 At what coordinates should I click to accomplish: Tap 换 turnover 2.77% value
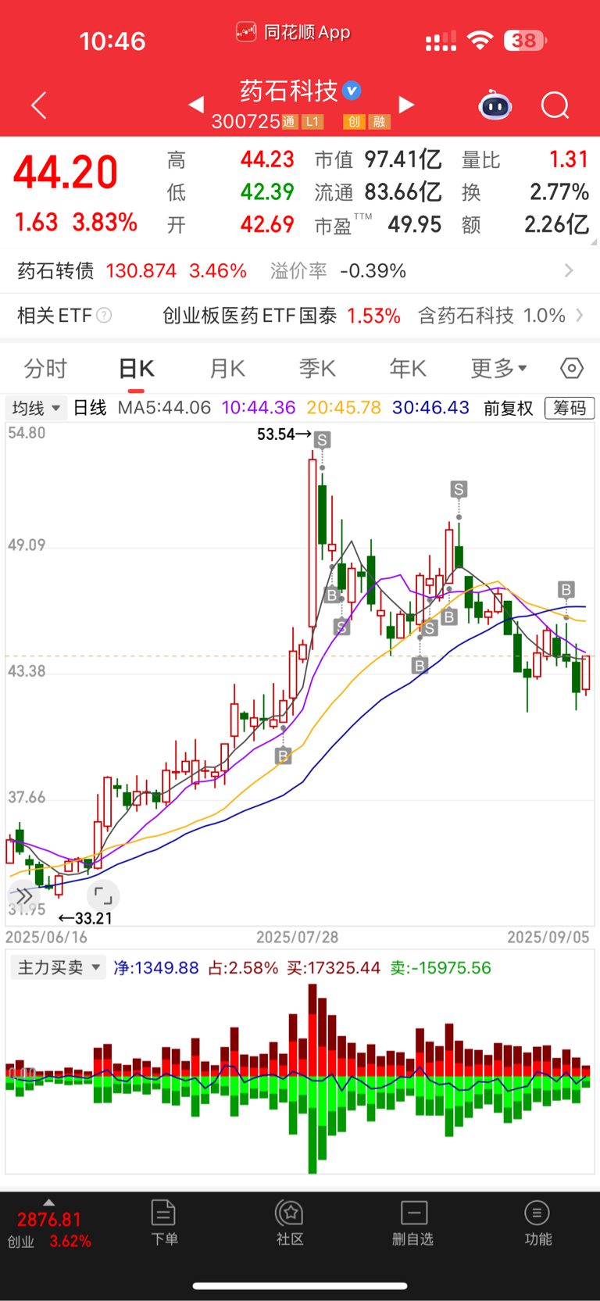point(559,192)
